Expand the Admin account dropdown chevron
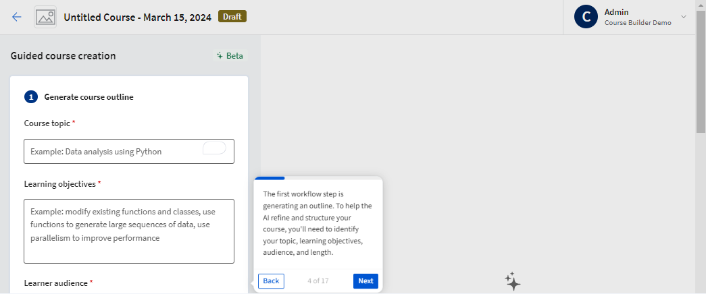Image resolution: width=706 pixels, height=294 pixels. point(683,17)
